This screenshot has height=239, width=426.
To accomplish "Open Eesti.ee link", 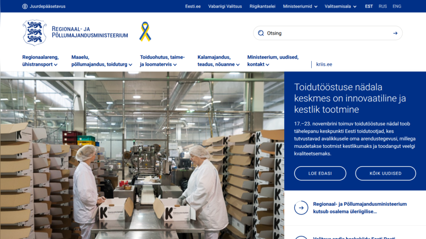I will [x=193, y=6].
